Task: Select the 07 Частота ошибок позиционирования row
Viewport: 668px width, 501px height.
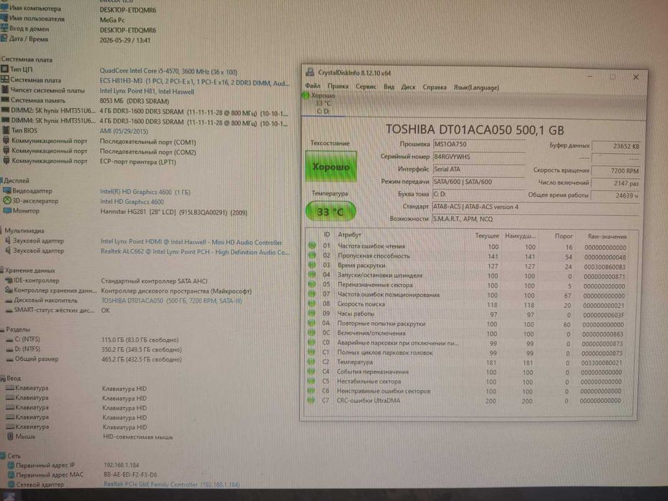Action: (x=468, y=295)
